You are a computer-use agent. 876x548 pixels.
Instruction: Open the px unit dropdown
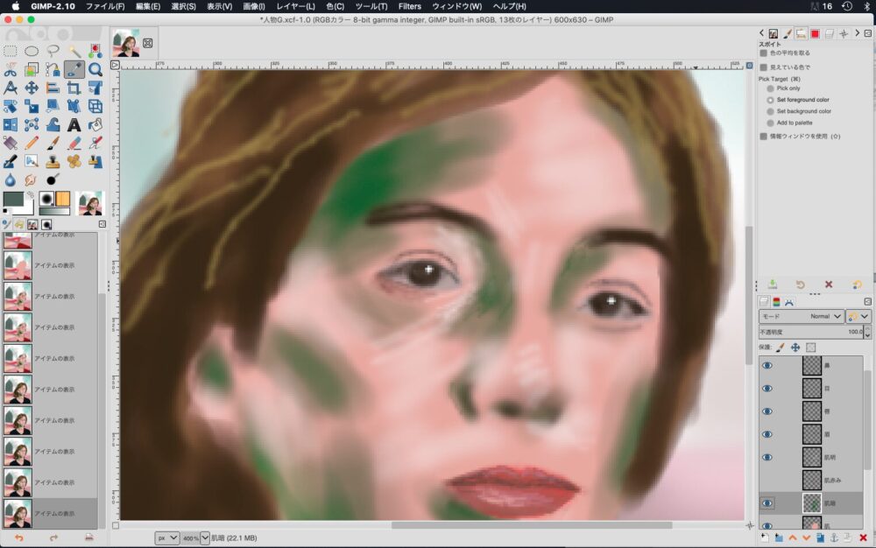tap(166, 537)
